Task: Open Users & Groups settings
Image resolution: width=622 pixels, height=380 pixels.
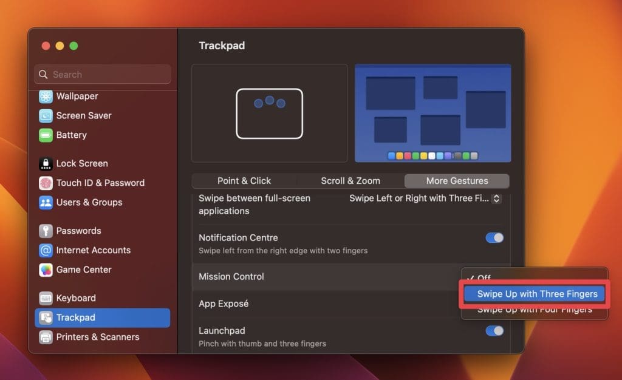Action: pyautogui.click(x=89, y=203)
